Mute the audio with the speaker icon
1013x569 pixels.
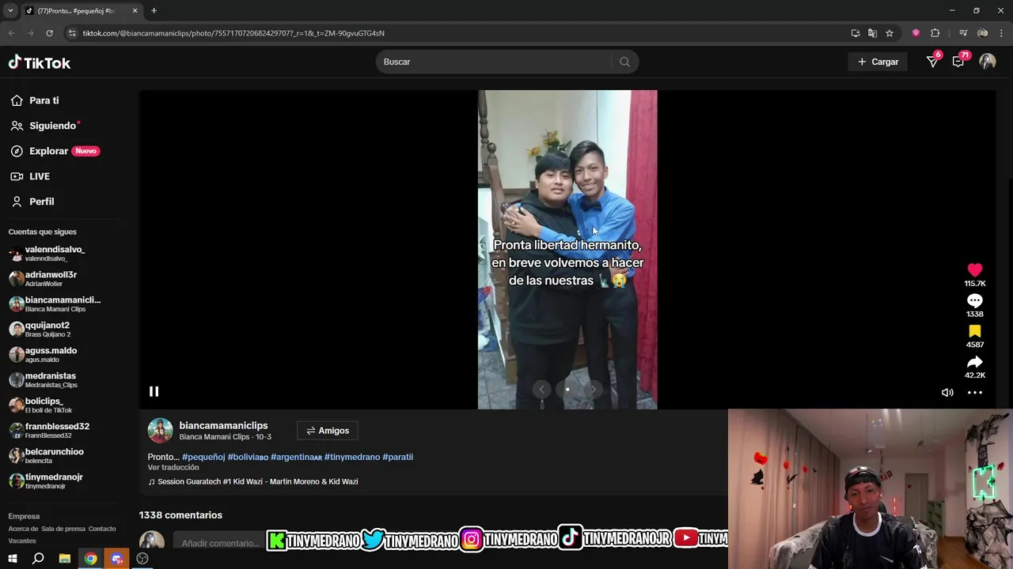pyautogui.click(x=947, y=392)
